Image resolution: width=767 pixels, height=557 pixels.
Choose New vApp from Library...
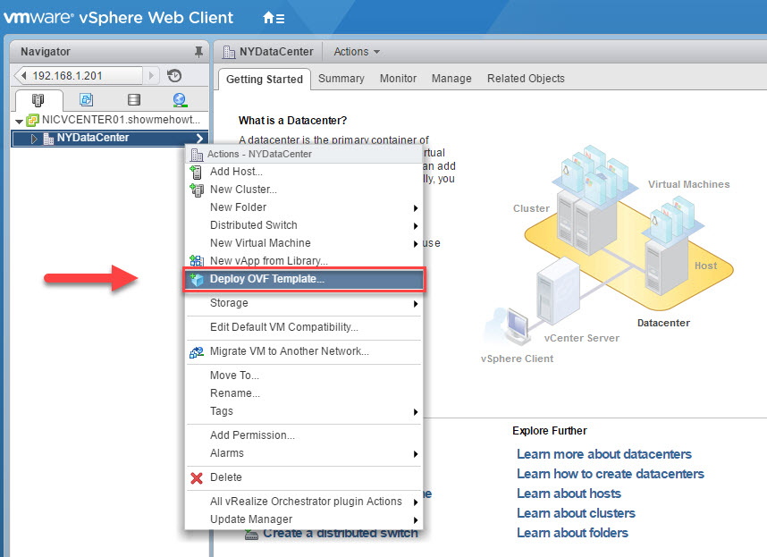[303, 261]
